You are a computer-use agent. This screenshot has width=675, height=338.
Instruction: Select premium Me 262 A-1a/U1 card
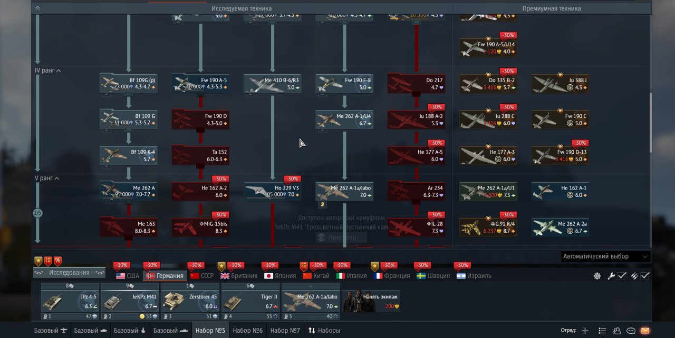(x=488, y=191)
